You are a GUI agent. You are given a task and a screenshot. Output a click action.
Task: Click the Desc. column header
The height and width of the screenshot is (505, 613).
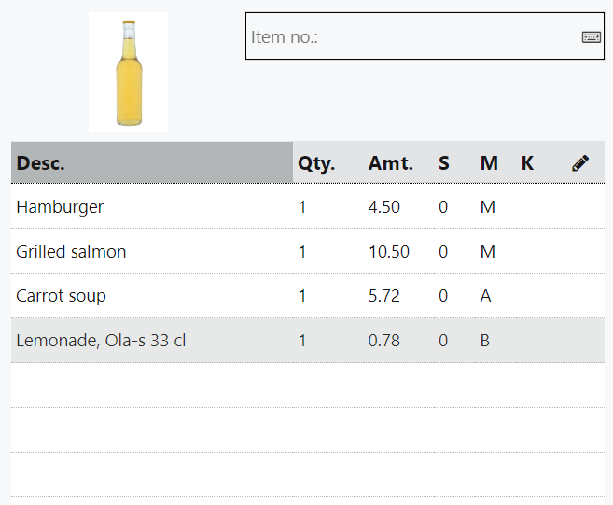[40, 163]
